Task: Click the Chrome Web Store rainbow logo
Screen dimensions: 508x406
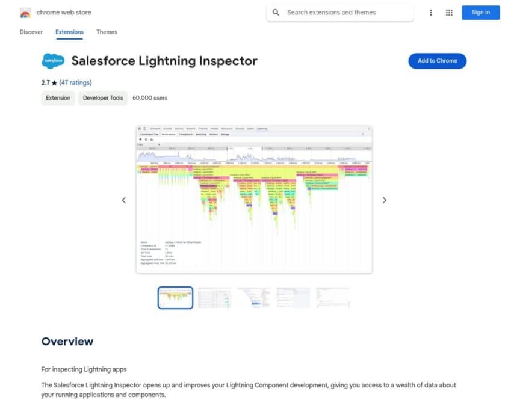Action: pos(25,13)
